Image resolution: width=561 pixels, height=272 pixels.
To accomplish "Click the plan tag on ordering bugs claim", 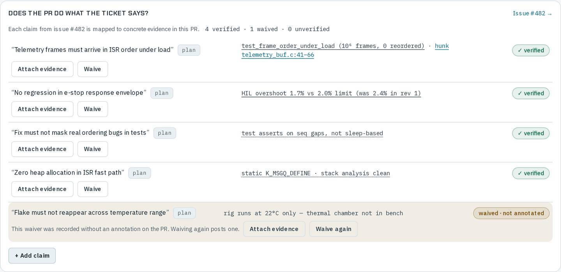I will [165, 133].
